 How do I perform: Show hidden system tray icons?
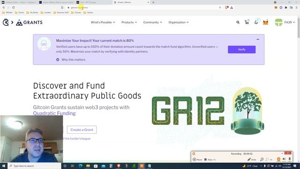click(x=261, y=166)
